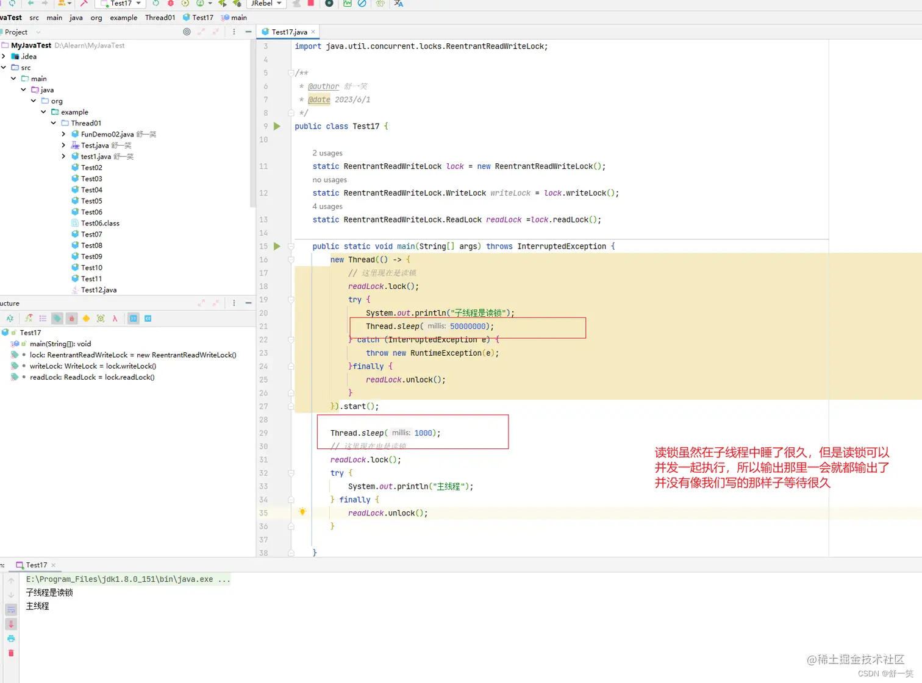Click the Translate icon in top toolbar
Image resolution: width=922 pixels, height=683 pixels.
[x=399, y=3]
